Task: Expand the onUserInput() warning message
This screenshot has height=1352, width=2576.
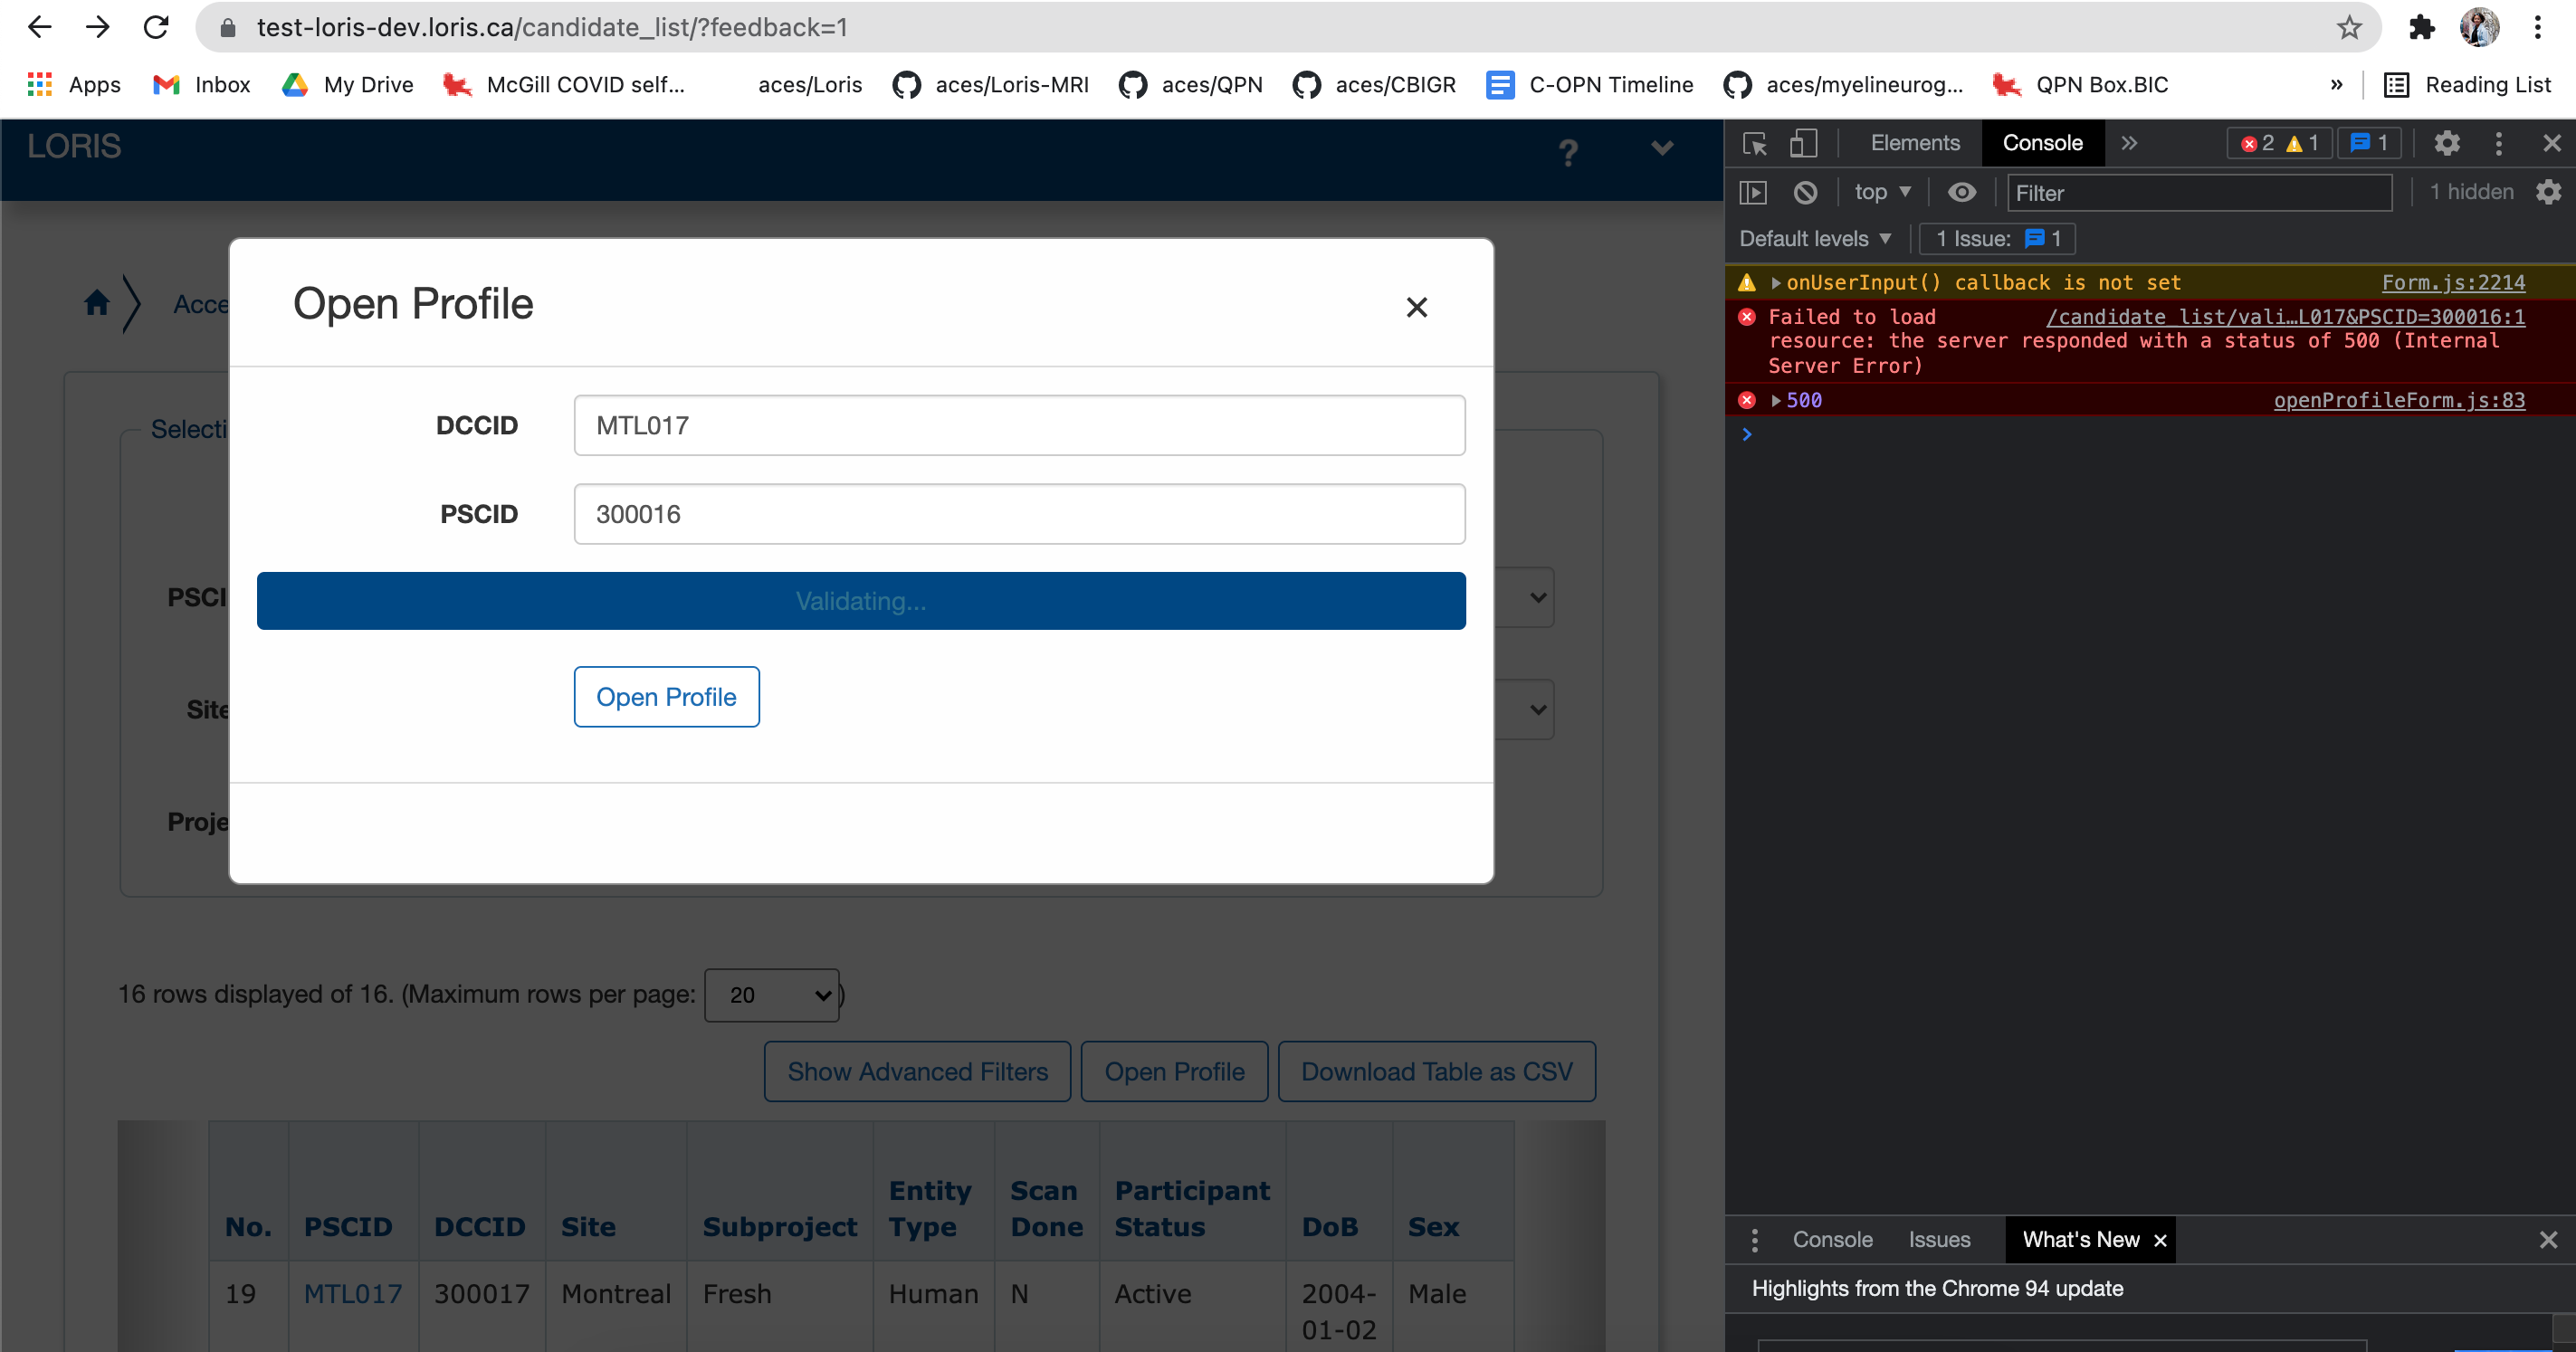Action: coord(1774,282)
